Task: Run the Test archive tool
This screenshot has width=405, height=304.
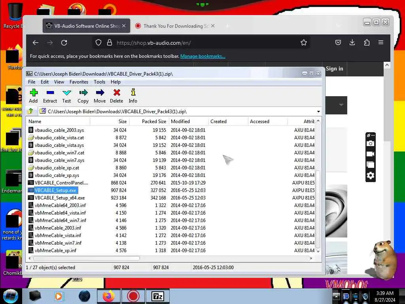Action: 66,96
